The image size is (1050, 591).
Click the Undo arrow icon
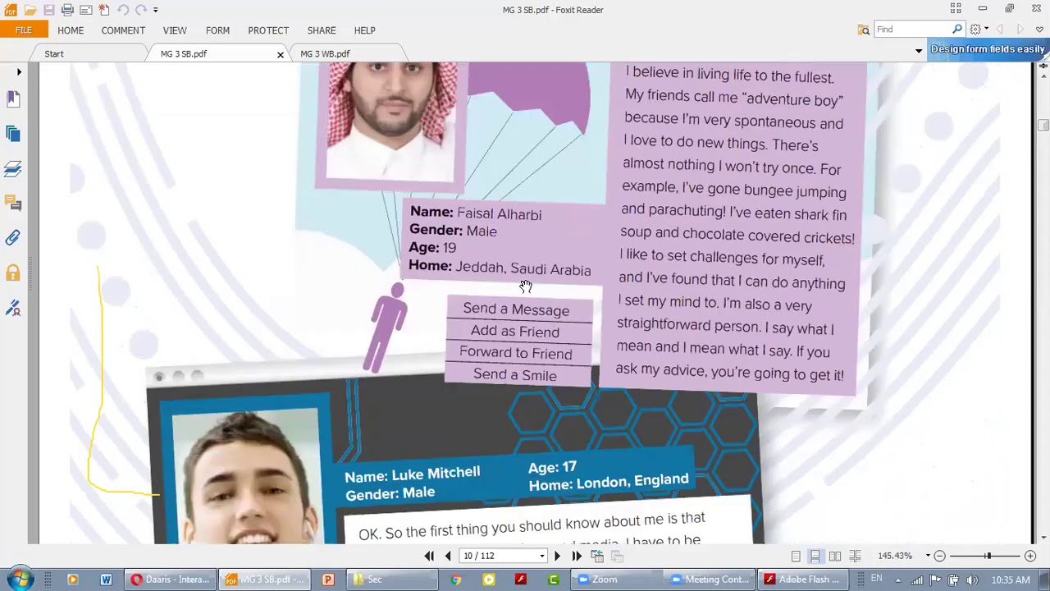(123, 10)
